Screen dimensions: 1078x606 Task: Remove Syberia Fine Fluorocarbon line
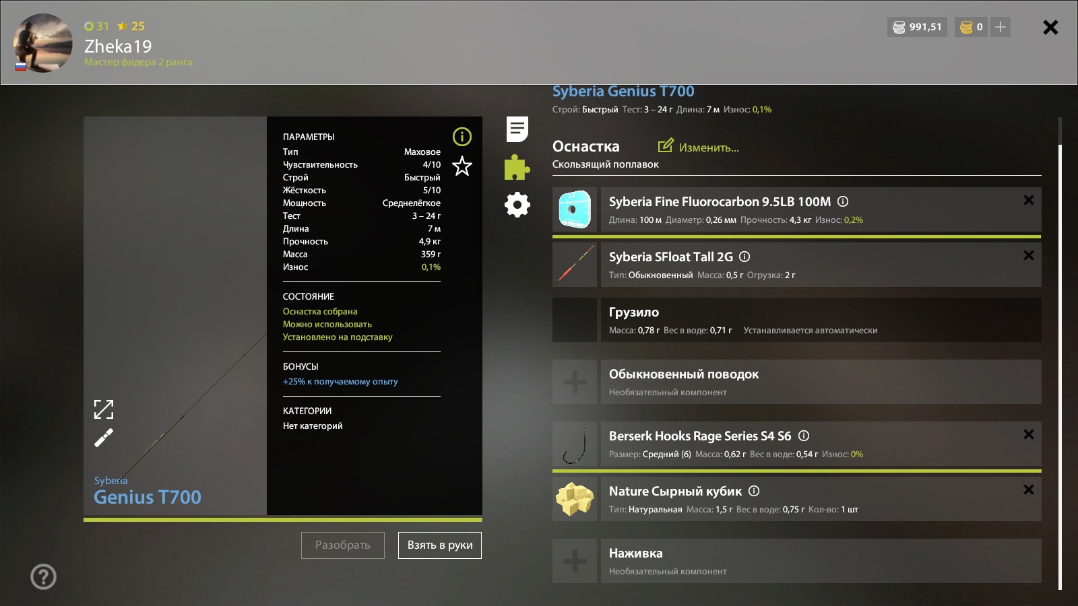click(1029, 200)
